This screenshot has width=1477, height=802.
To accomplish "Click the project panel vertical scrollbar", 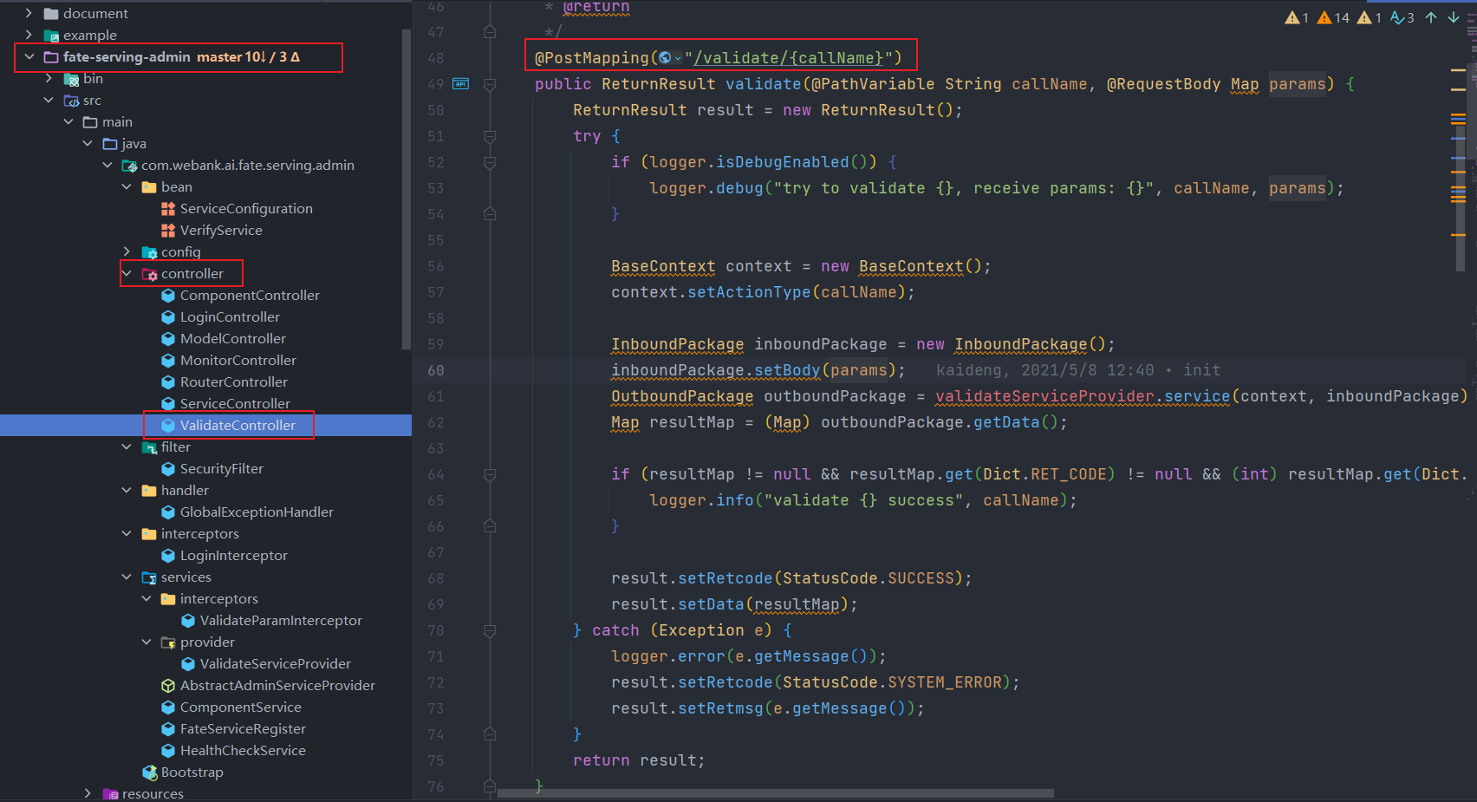I will point(407,189).
